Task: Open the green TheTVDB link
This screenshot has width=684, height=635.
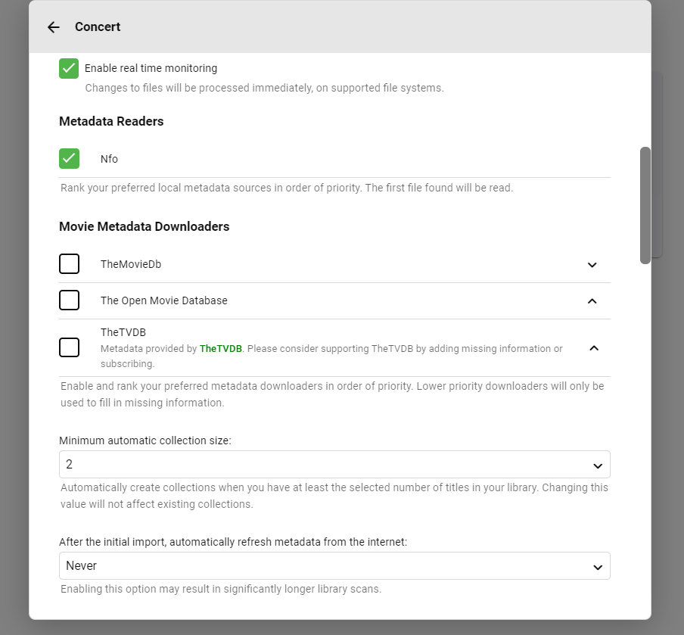Action: 221,349
